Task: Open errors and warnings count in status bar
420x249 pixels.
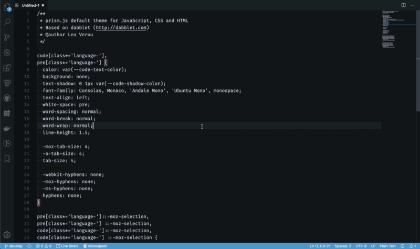Action: click(44, 246)
